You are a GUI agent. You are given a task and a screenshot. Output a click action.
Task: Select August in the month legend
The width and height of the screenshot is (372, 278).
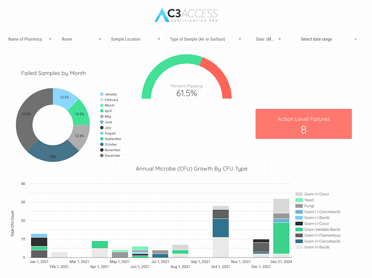coord(108,133)
